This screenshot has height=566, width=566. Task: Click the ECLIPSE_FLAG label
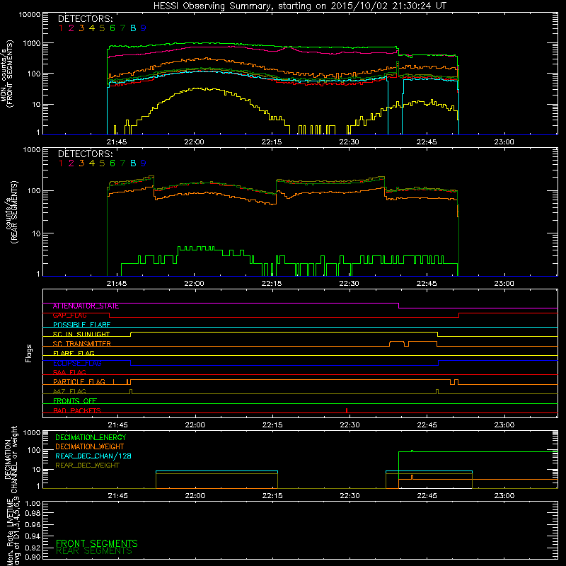[x=77, y=363]
